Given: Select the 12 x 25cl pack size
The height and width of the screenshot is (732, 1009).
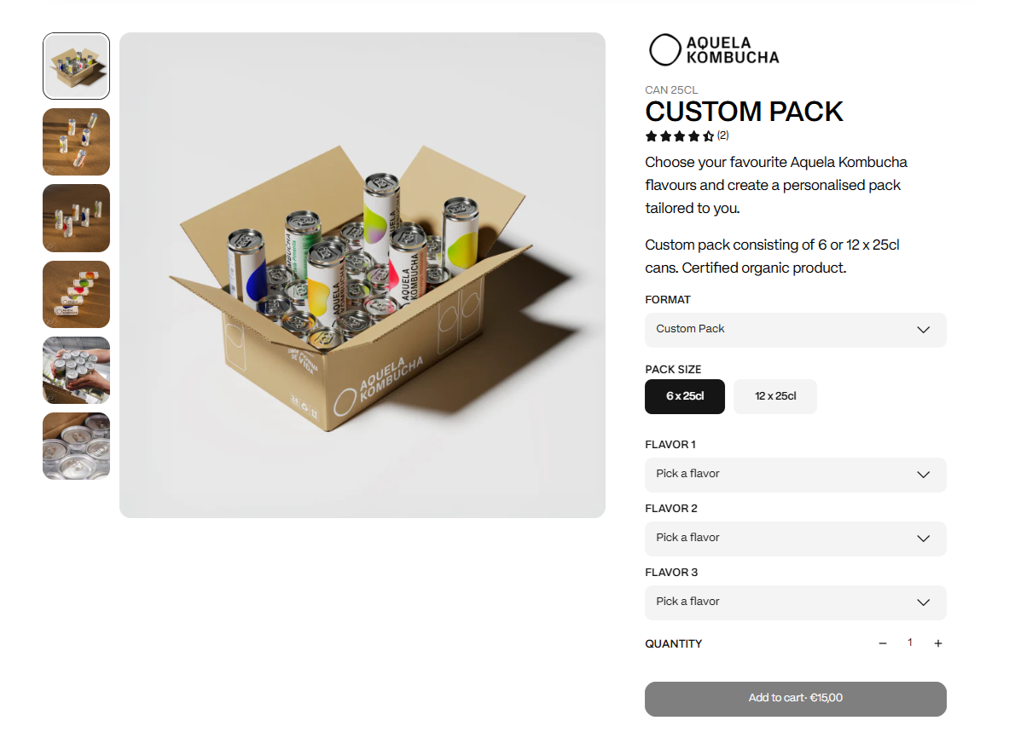Looking at the screenshot, I should [x=775, y=396].
